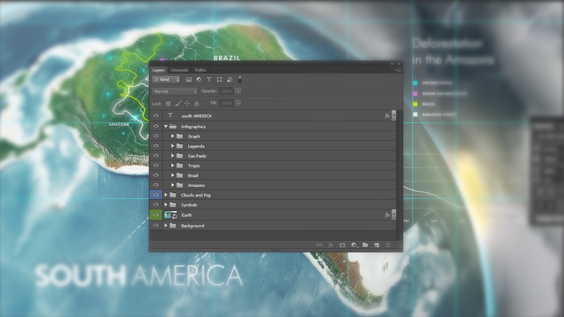
Task: Expand the Graph layer group
Action: [x=173, y=136]
